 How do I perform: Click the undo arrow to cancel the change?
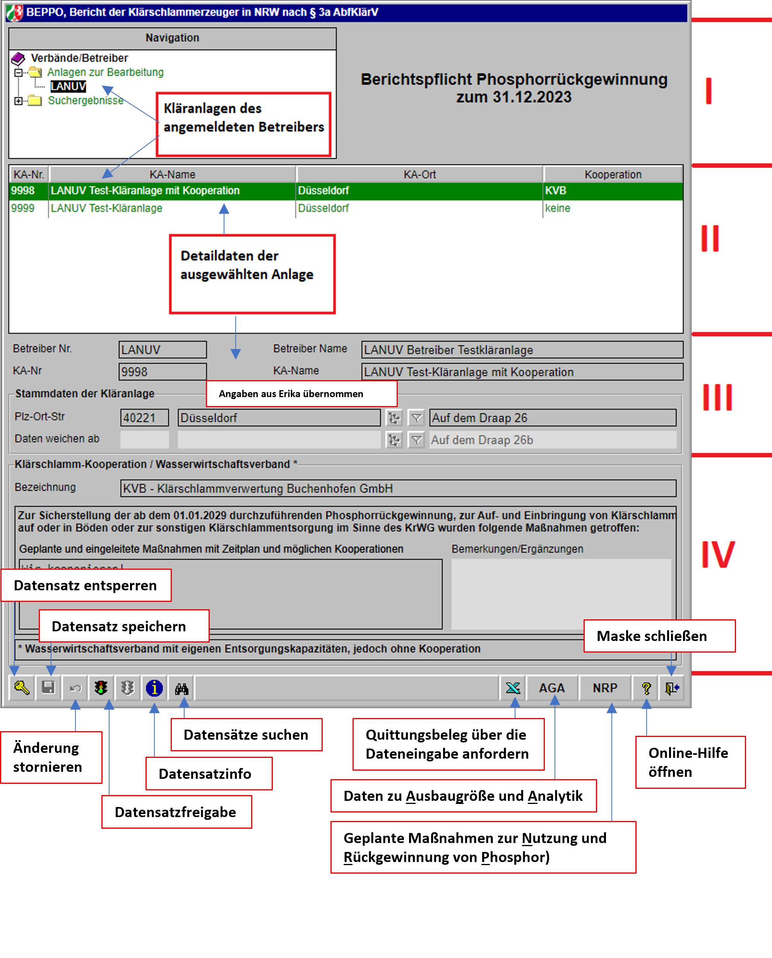point(75,689)
